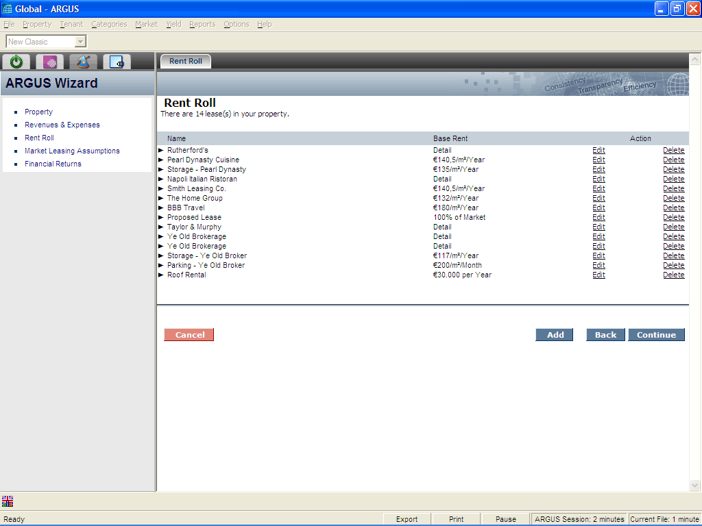
Task: Edit the Napoli Italian Ristoran lease
Action: [x=598, y=179]
